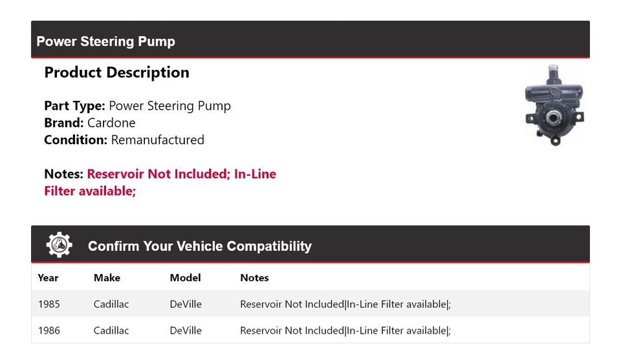
Task: Click the Condition: Remanufactured line
Action: 124,140
